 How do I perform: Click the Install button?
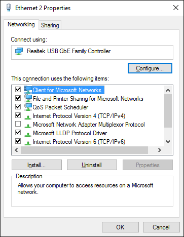click(x=36, y=165)
